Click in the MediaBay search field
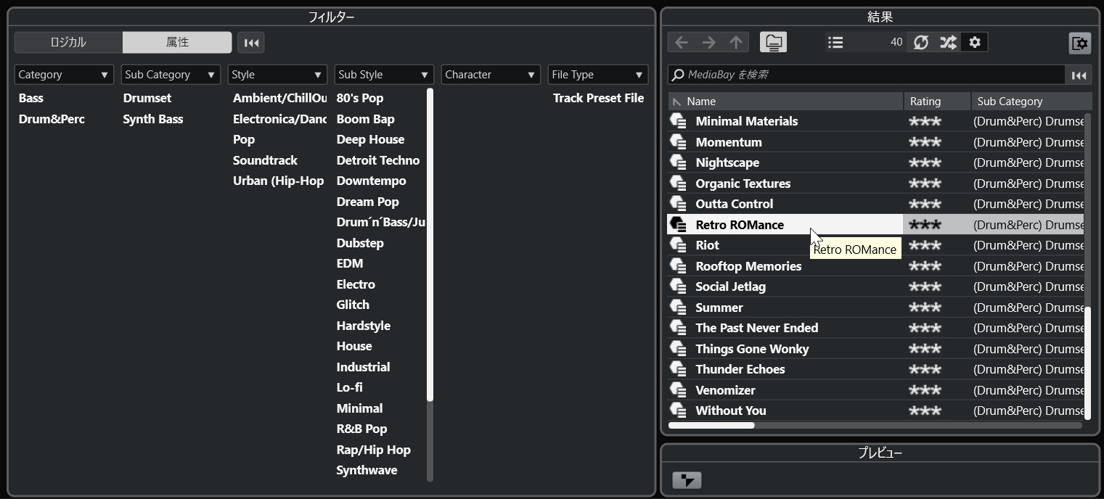This screenshot has width=1104, height=499. tap(867, 75)
